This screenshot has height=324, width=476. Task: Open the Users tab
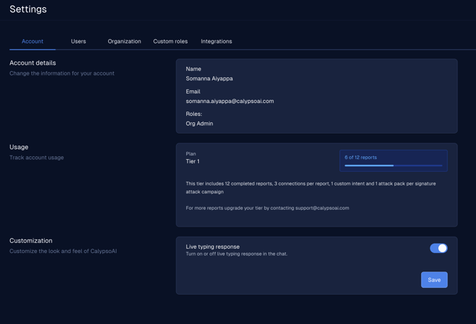[78, 41]
